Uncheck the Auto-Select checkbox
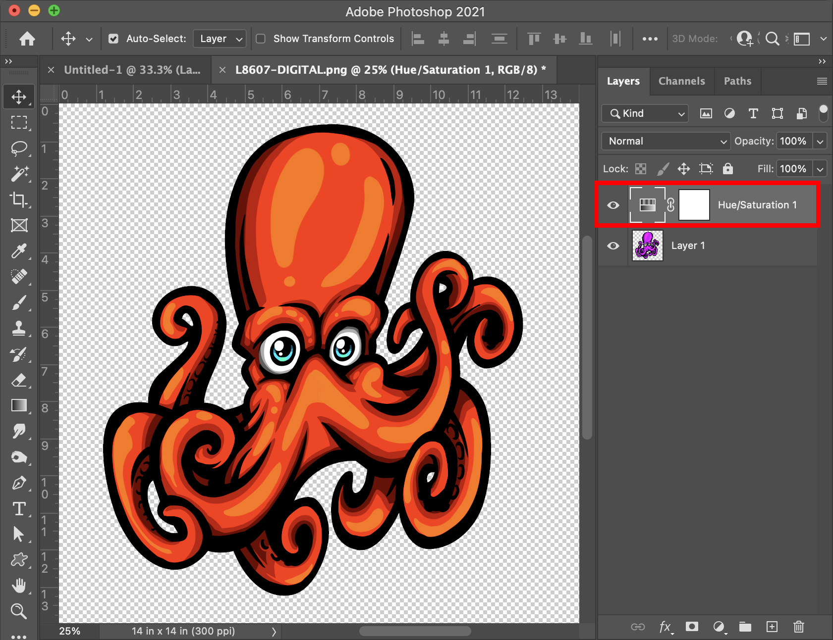Screen dimensions: 833x640 point(113,39)
